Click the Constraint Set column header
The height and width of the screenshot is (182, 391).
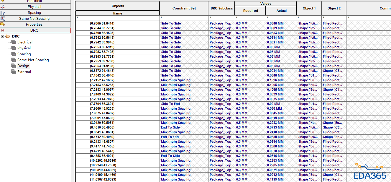pyautogui.click(x=184, y=8)
